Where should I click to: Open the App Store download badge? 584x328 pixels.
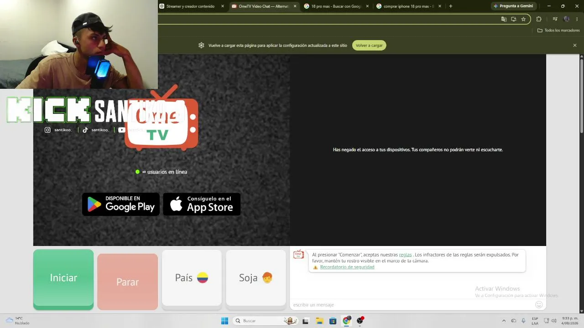pyautogui.click(x=202, y=204)
